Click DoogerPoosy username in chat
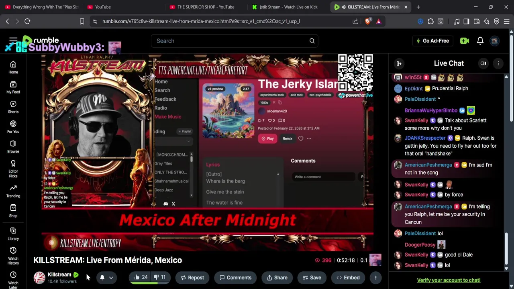The width and height of the screenshot is (514, 289). (x=420, y=244)
